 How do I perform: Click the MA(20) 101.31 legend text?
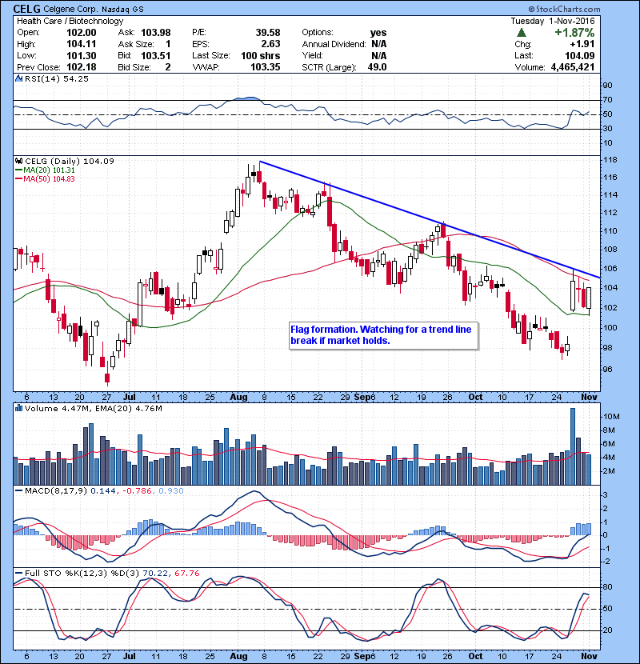tap(49, 170)
